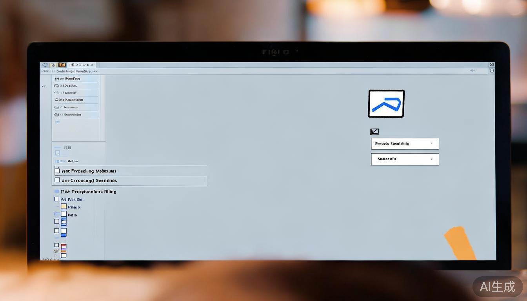Click the small black envelope icon
Image resolution: width=527 pixels, height=301 pixels.
click(x=374, y=132)
